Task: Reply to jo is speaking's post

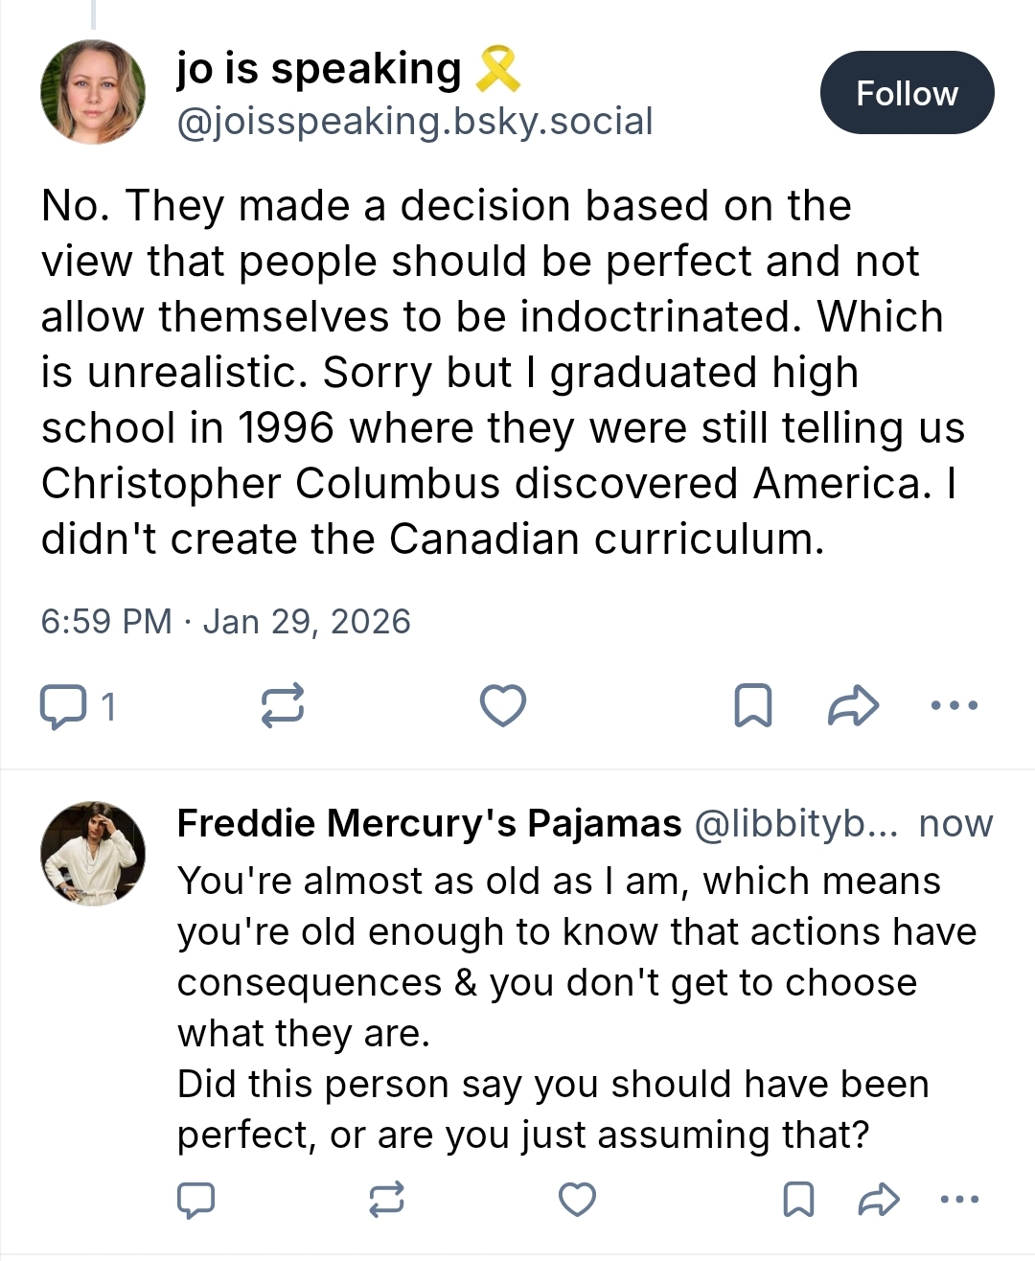Action: pos(63,707)
